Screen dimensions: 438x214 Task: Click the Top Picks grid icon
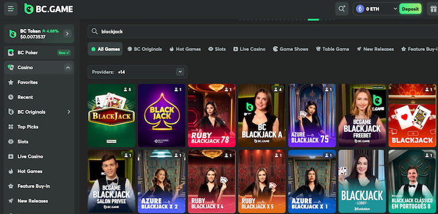tap(11, 127)
